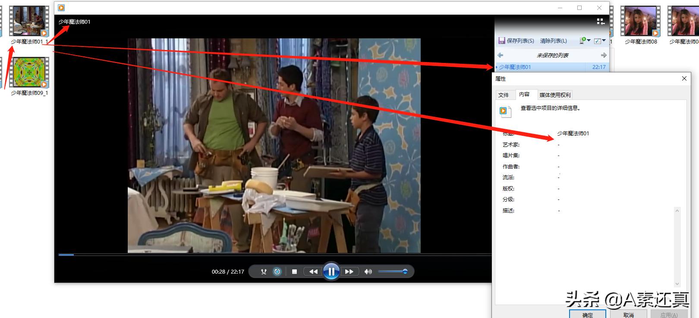Click the 22:17 duration in the playlist
Viewport: 699px width, 318px height.
599,67
